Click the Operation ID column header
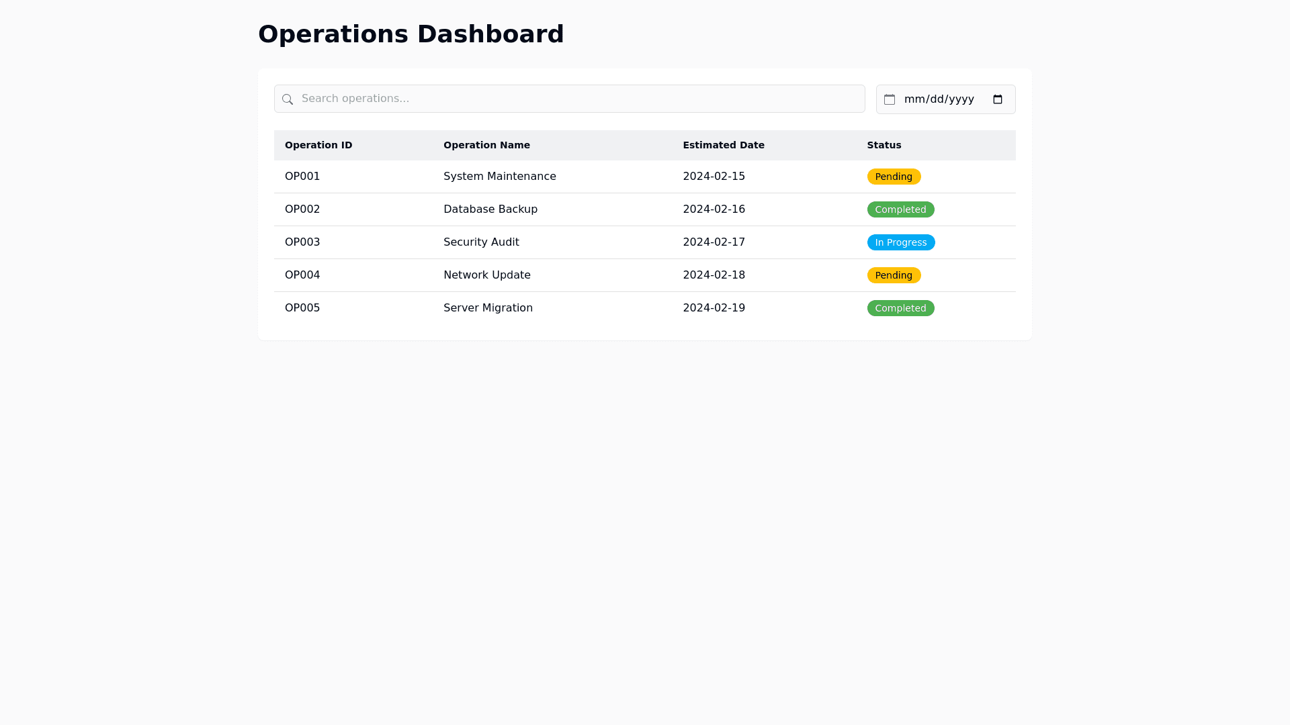Image resolution: width=1290 pixels, height=725 pixels. coord(318,145)
